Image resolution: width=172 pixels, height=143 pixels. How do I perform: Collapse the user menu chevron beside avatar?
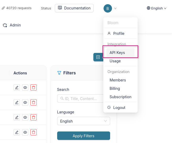[115, 8]
